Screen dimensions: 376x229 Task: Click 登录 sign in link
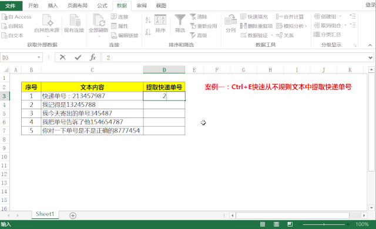(x=370, y=5)
